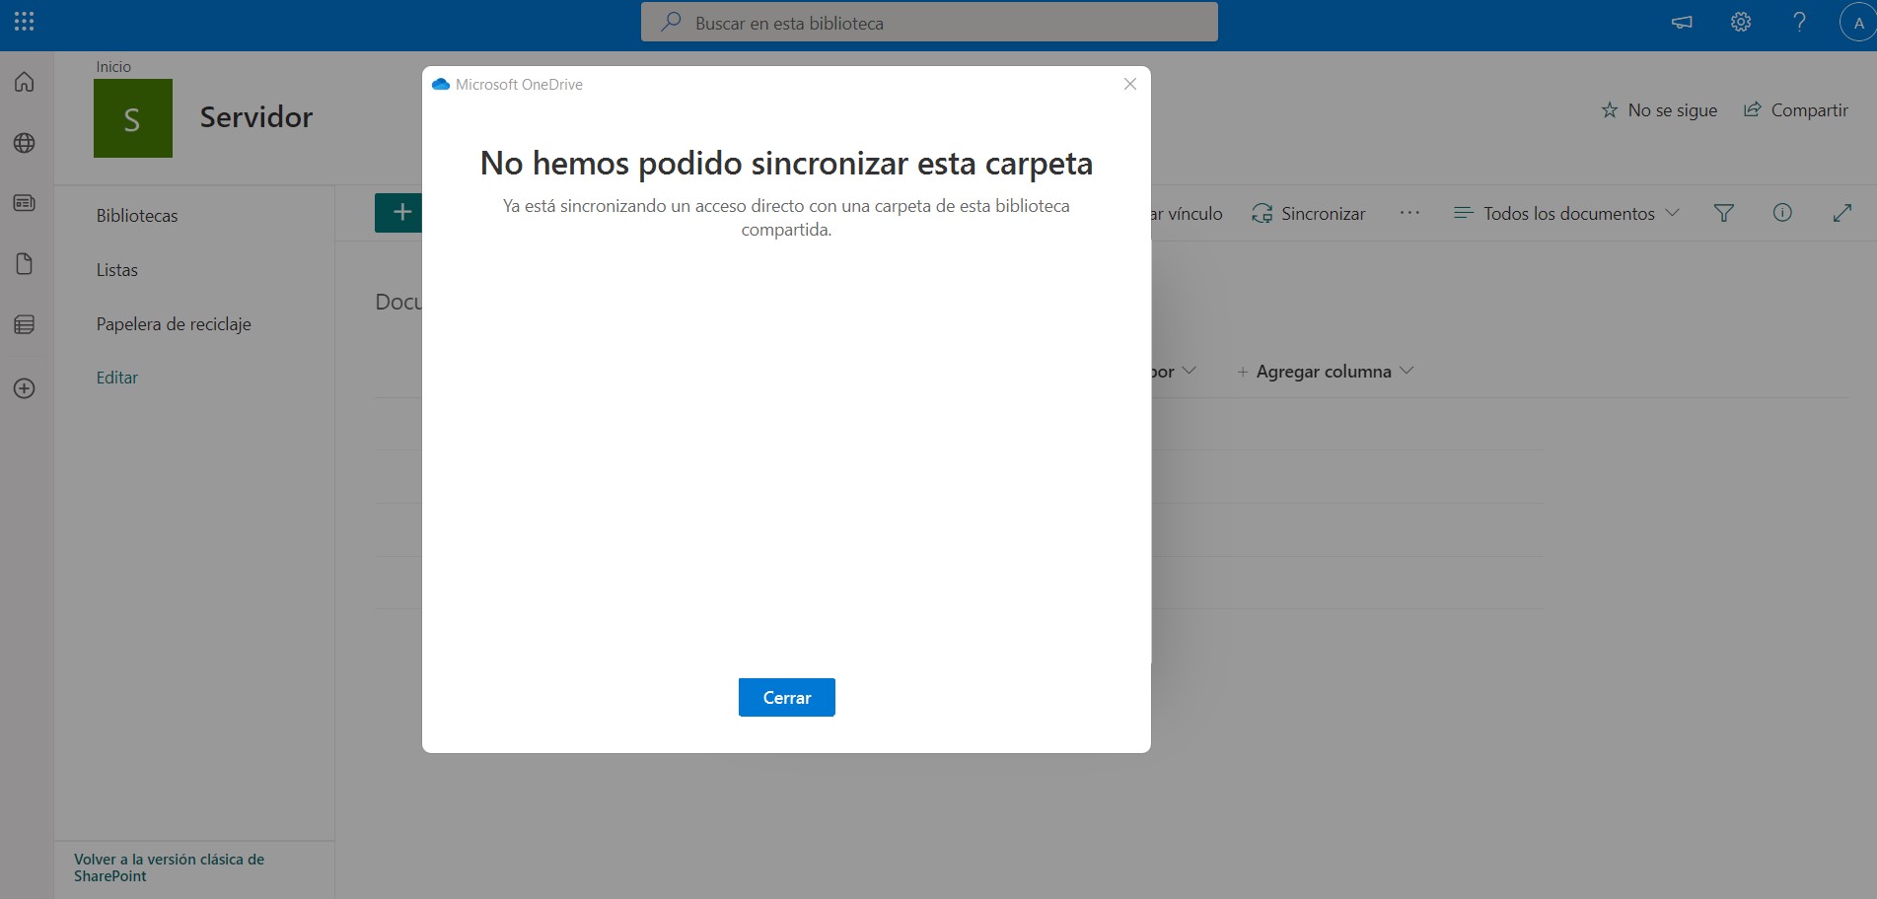
Task: Click the Buscar en esta biblioteca field
Action: (x=929, y=23)
